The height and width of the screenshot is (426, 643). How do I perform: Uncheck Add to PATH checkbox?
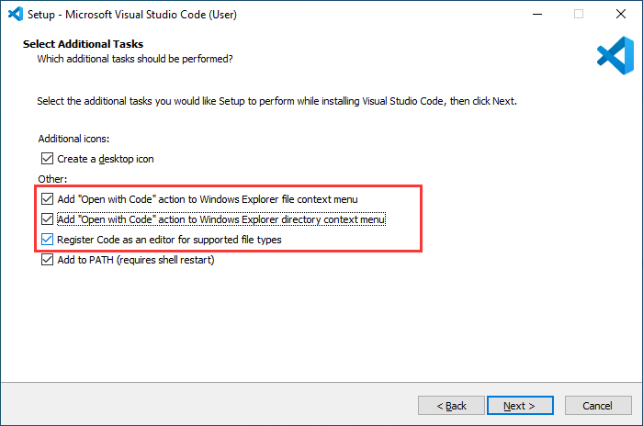[47, 260]
